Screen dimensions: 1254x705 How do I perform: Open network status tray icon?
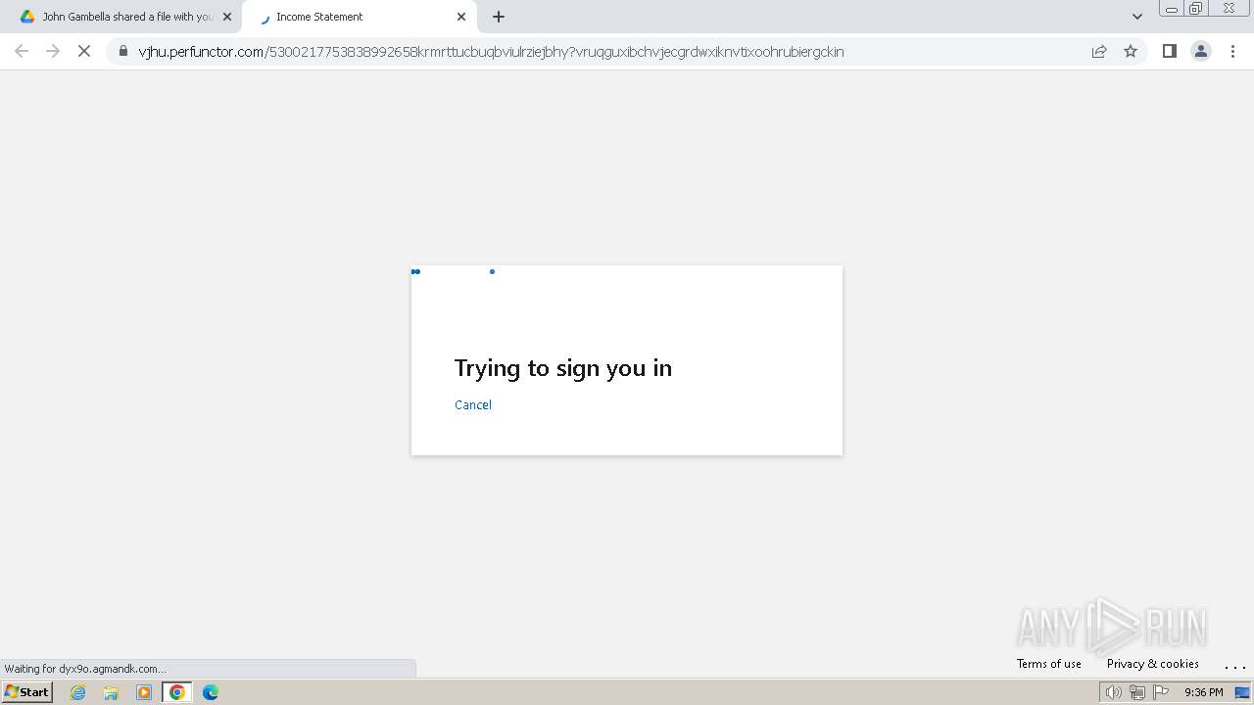tap(1136, 692)
